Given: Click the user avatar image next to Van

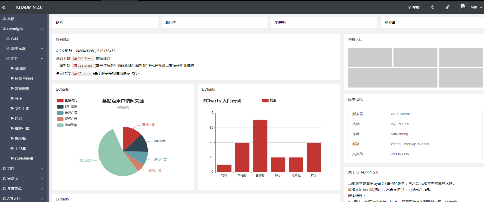Looking at the screenshot, I should tap(464, 7).
